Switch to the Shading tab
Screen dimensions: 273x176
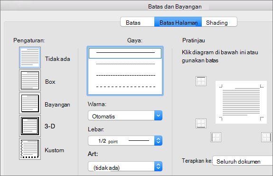[x=219, y=22]
